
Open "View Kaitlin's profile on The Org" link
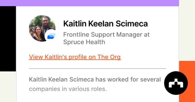pyautogui.click(x=75, y=57)
